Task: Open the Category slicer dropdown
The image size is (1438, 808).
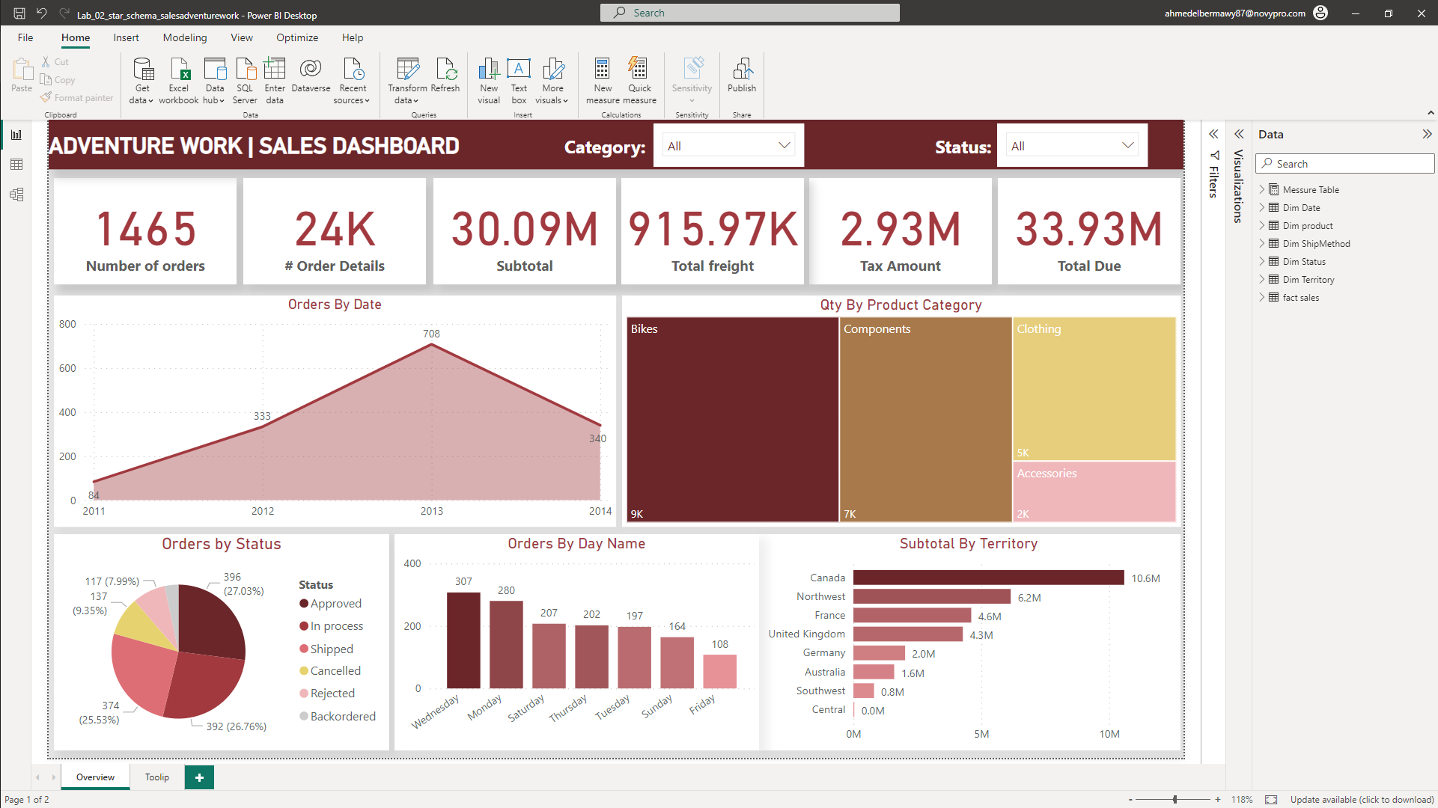Action: [784, 145]
